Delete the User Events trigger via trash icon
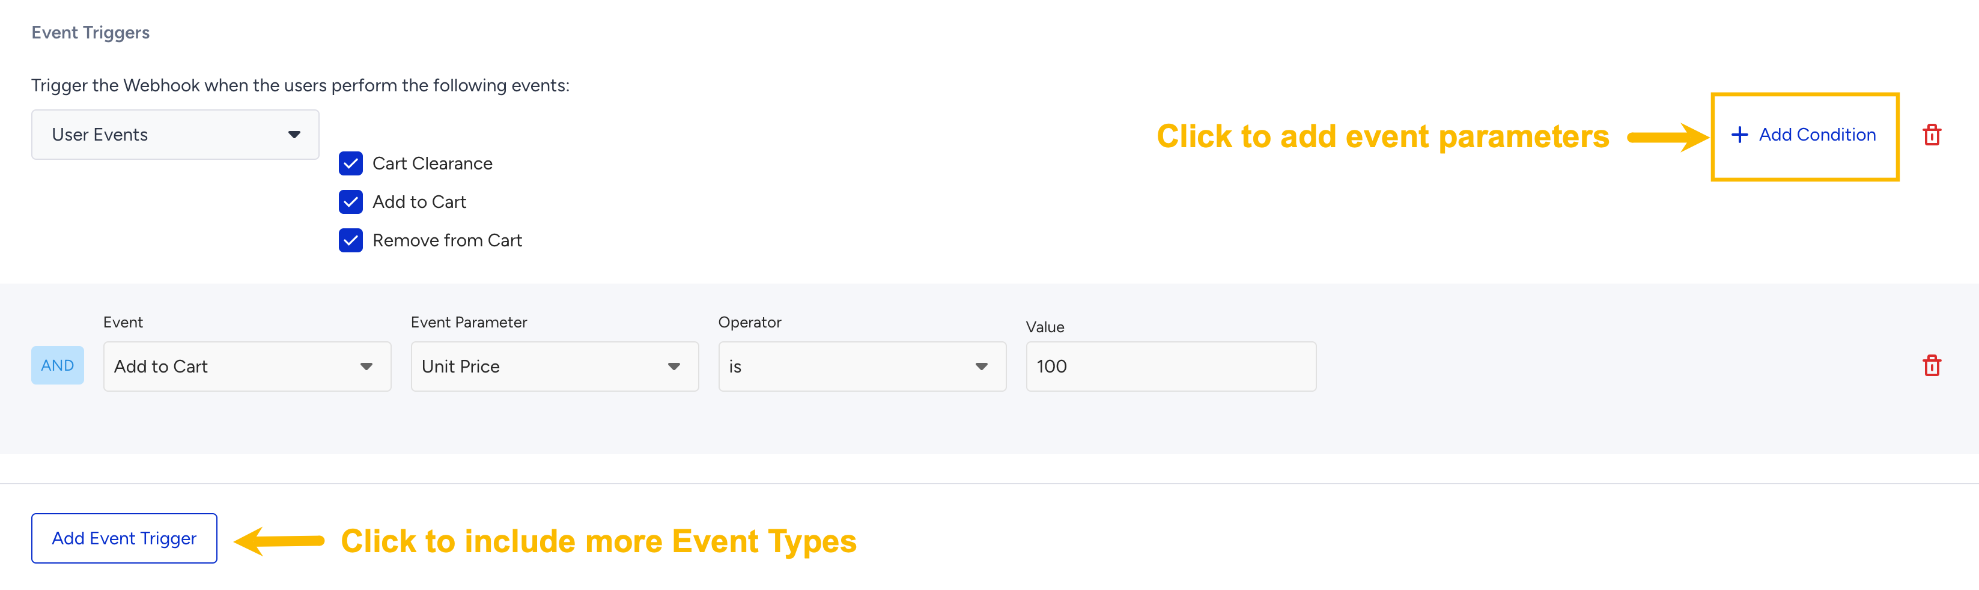The height and width of the screenshot is (590, 1979). (x=1932, y=135)
